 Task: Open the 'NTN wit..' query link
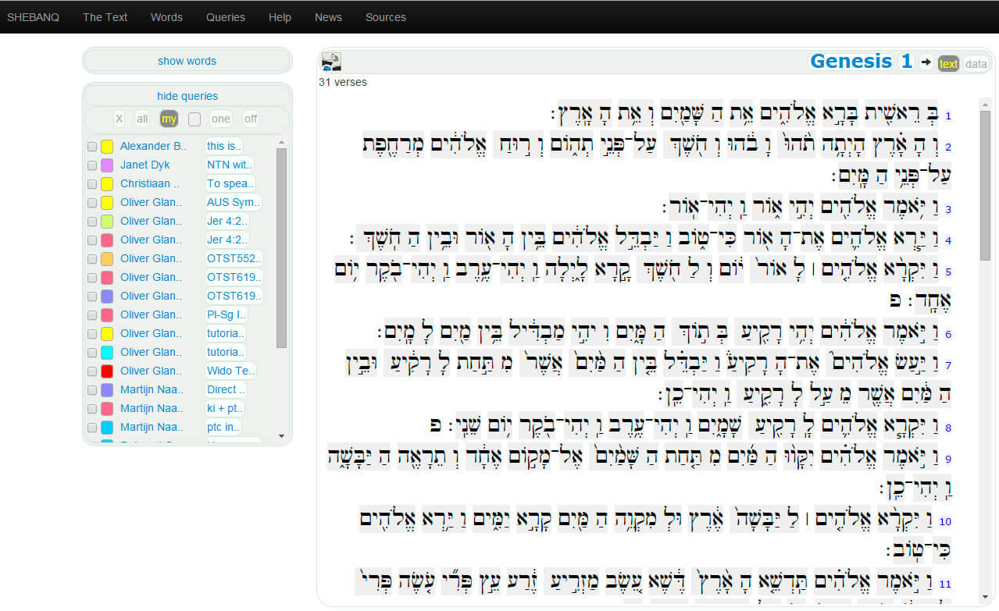point(229,165)
